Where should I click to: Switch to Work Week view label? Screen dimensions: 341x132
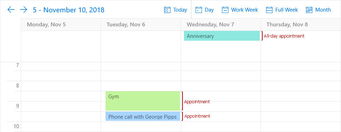point(244,10)
